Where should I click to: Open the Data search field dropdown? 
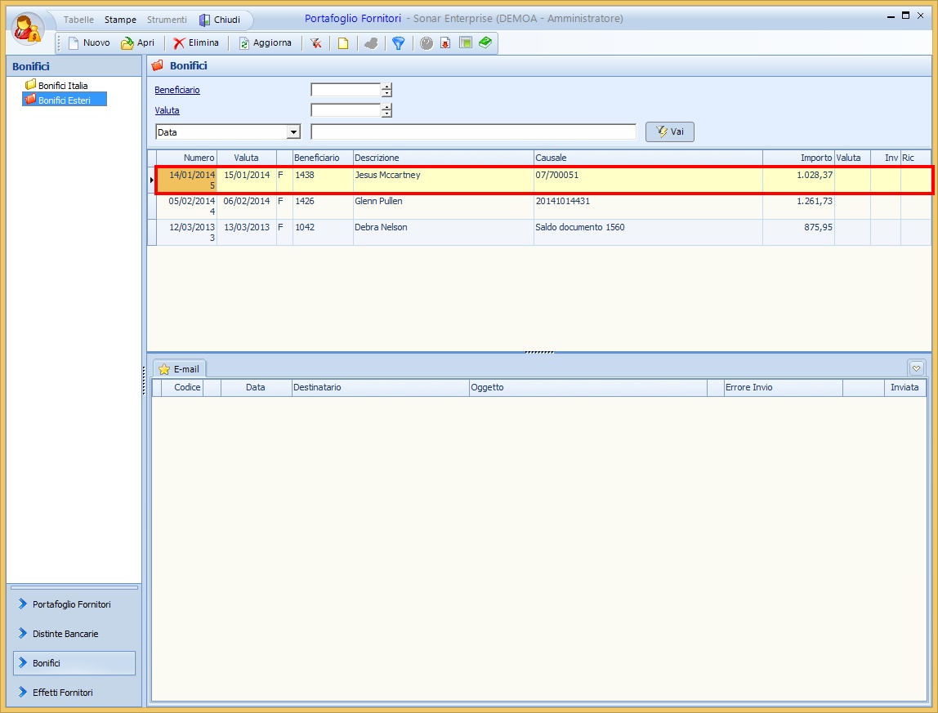coord(293,132)
